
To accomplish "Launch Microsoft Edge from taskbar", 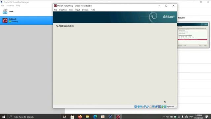I will coord(95,117).
